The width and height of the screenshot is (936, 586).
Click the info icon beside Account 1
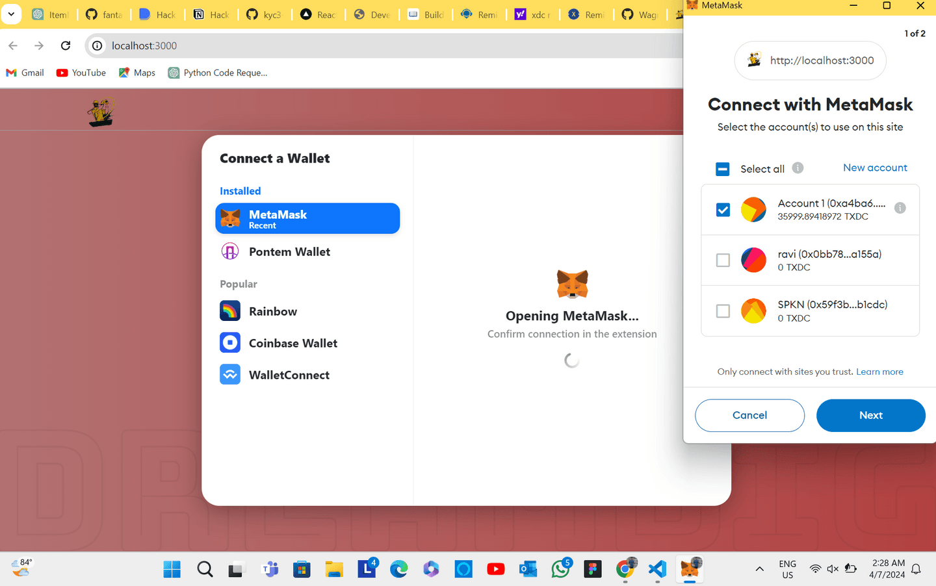tap(900, 208)
